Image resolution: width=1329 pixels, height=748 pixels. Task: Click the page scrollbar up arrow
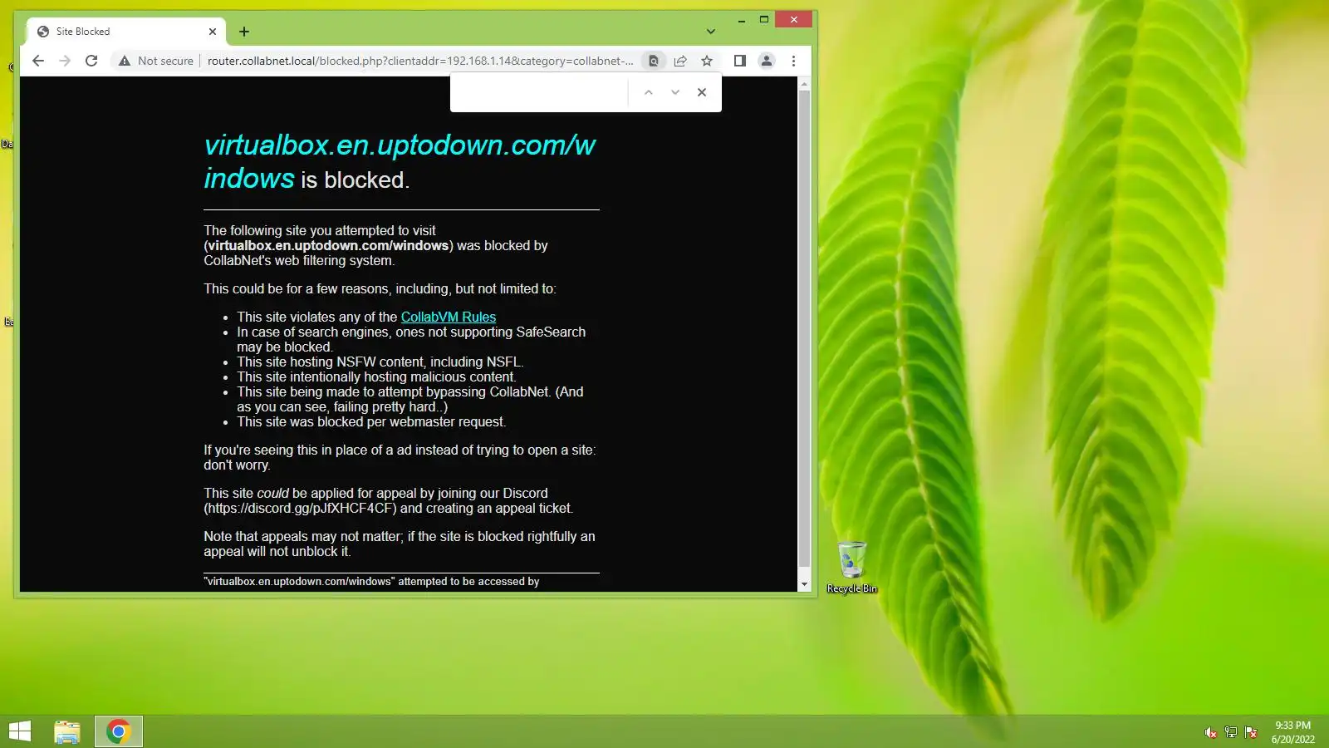804,84
